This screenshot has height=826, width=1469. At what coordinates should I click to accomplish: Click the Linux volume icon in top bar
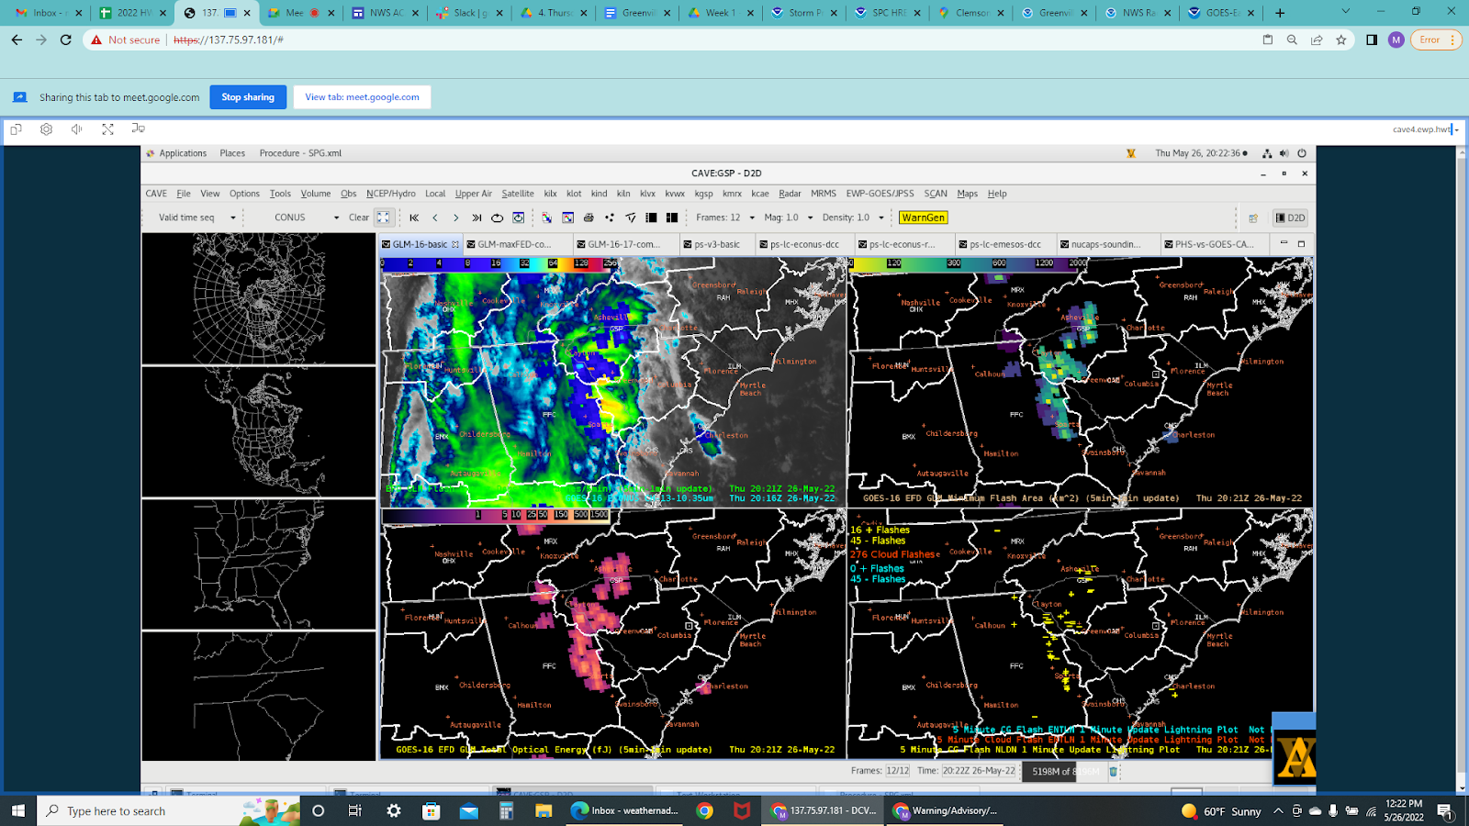tap(1284, 153)
